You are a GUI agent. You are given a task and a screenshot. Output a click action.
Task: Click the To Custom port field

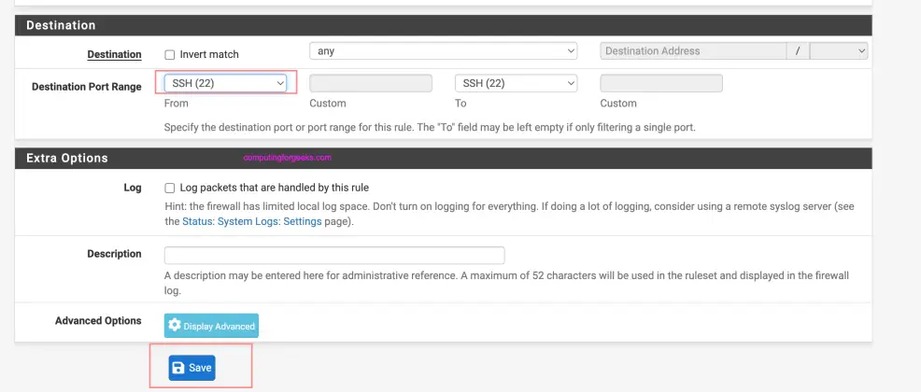(x=661, y=83)
